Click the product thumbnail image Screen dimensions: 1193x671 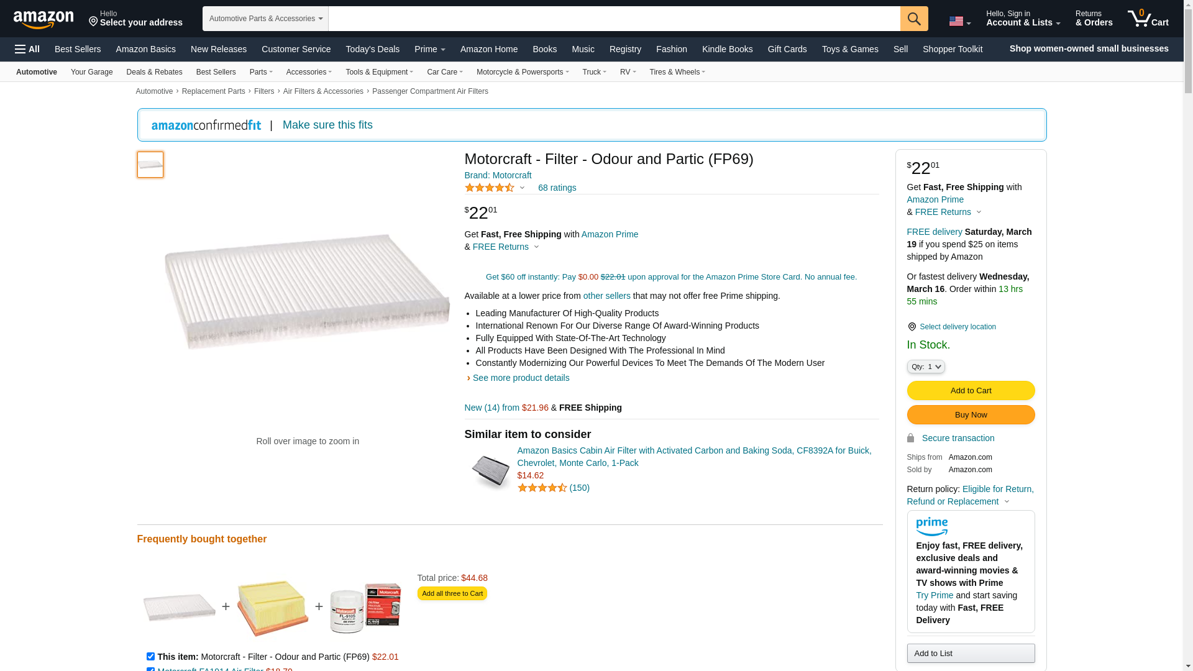tap(150, 165)
